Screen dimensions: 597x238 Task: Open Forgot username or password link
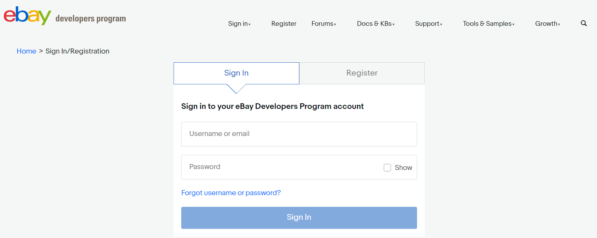(x=231, y=193)
